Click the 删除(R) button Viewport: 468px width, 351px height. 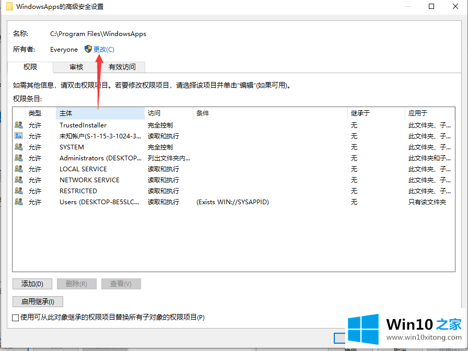(x=76, y=284)
